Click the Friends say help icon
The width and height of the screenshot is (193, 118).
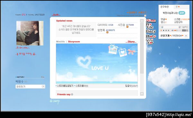pos(72,95)
